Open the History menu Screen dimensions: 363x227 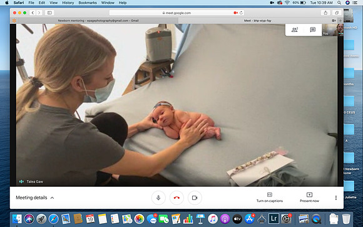point(68,3)
